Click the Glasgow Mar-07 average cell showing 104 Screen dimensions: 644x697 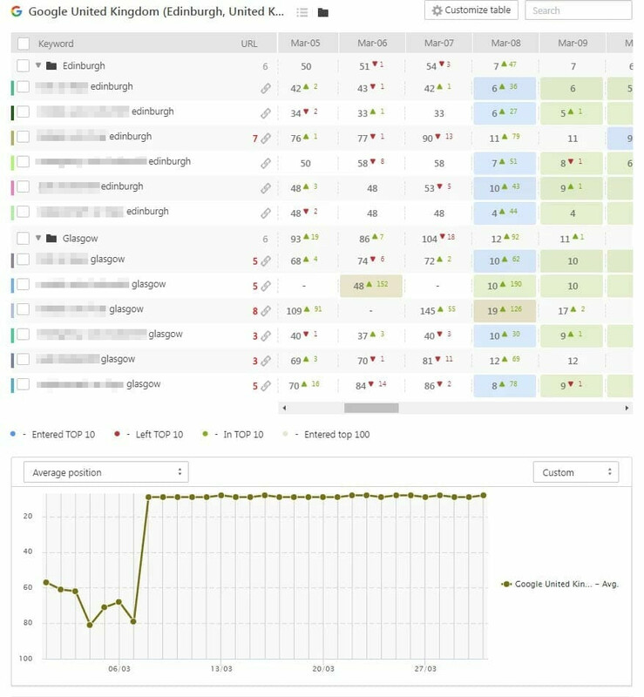439,239
